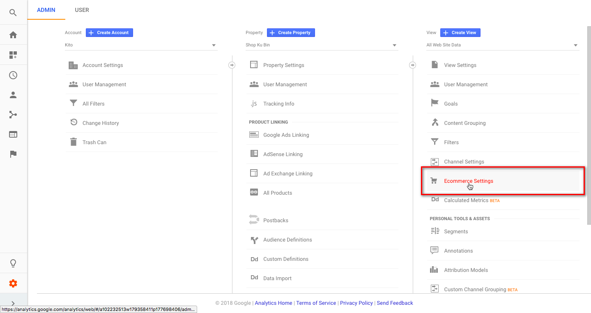Open Discover lightbulb icon in sidebar

[13, 263]
